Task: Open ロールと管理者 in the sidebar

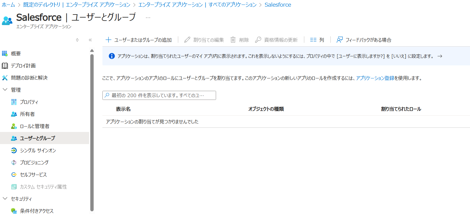Action: [35, 126]
